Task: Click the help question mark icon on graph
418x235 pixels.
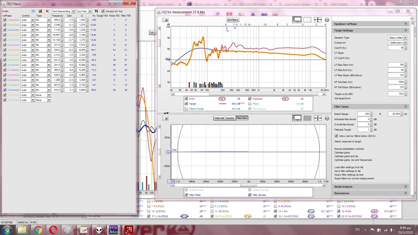Action: click(326, 19)
